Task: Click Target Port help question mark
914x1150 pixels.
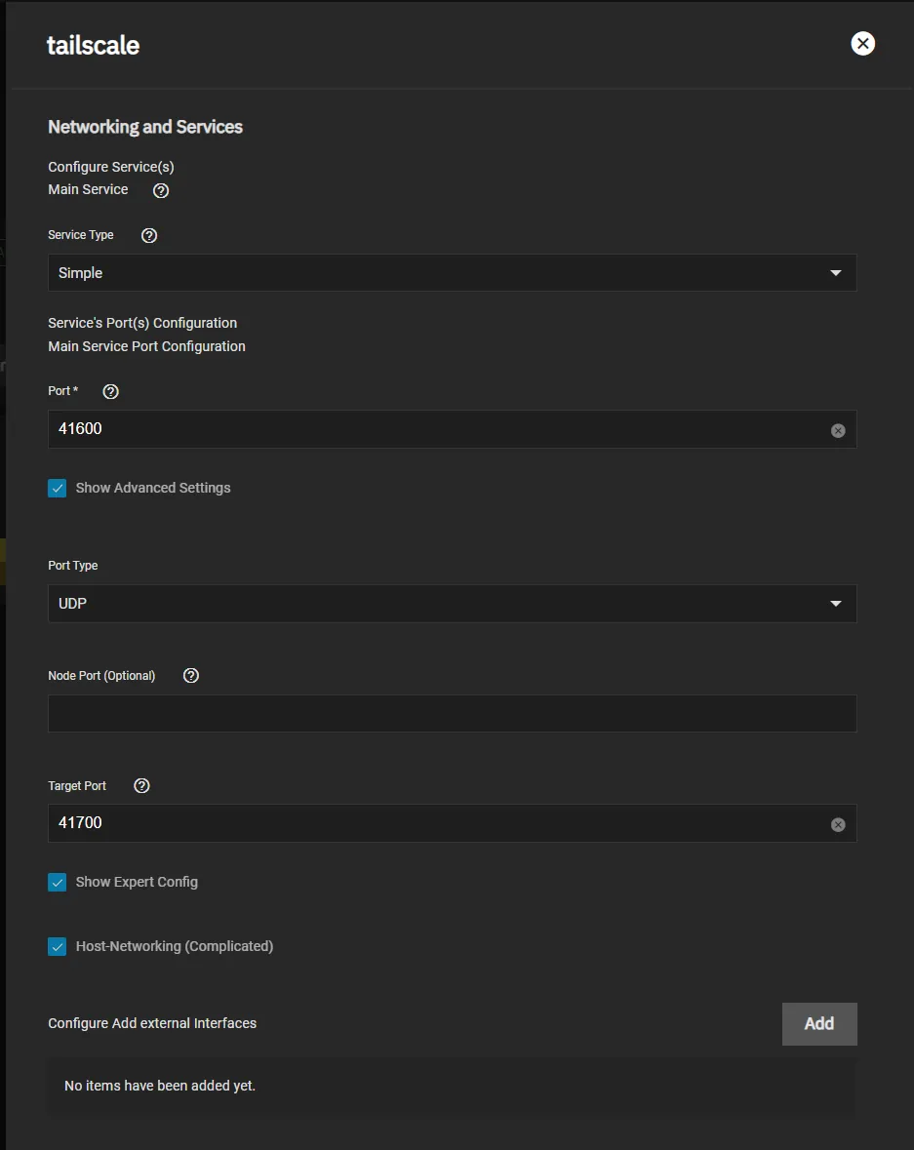Action: [x=141, y=785]
